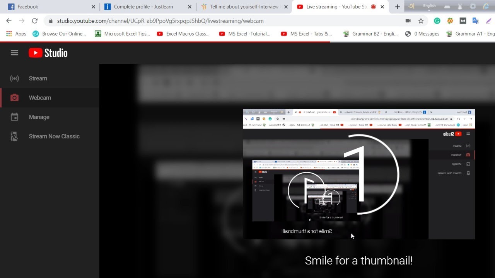The image size is (495, 278).
Task: Bookmark this page with the star icon
Action: (421, 21)
